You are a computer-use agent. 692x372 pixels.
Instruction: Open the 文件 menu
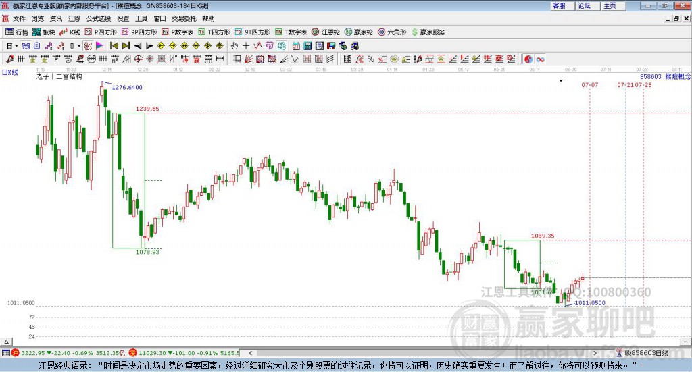pyautogui.click(x=19, y=18)
